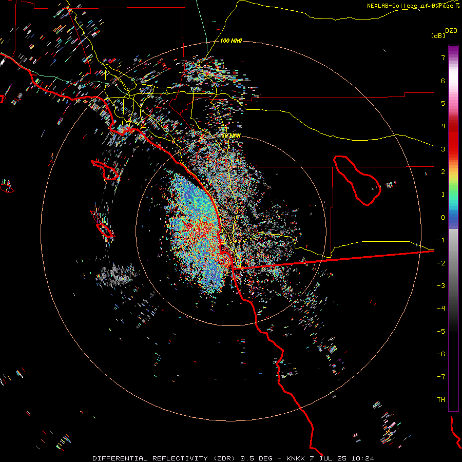Image resolution: width=462 pixels, height=462 pixels.
Task: Click the 100 NMI range ring label
Action: [231, 41]
